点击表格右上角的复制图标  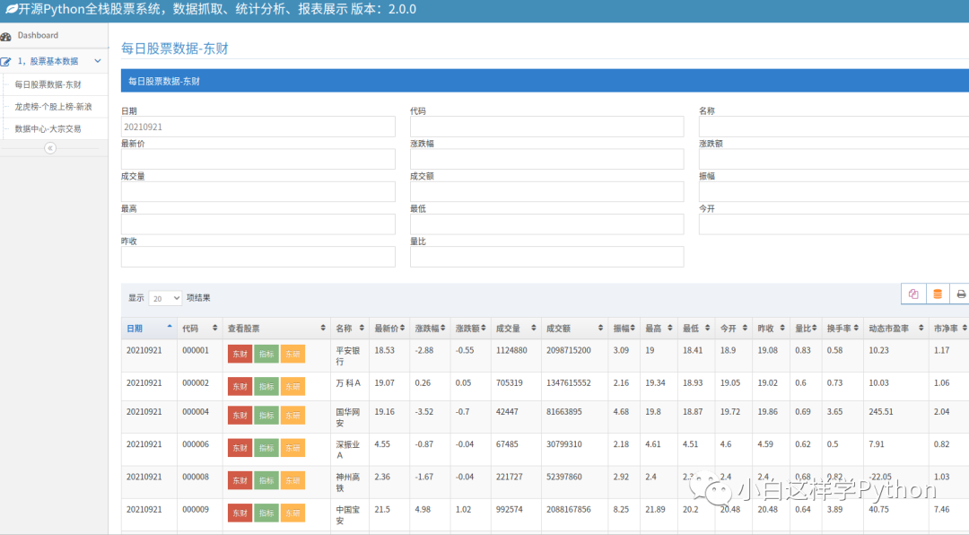tap(913, 294)
